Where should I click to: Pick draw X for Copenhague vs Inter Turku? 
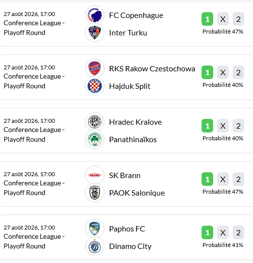click(x=223, y=19)
